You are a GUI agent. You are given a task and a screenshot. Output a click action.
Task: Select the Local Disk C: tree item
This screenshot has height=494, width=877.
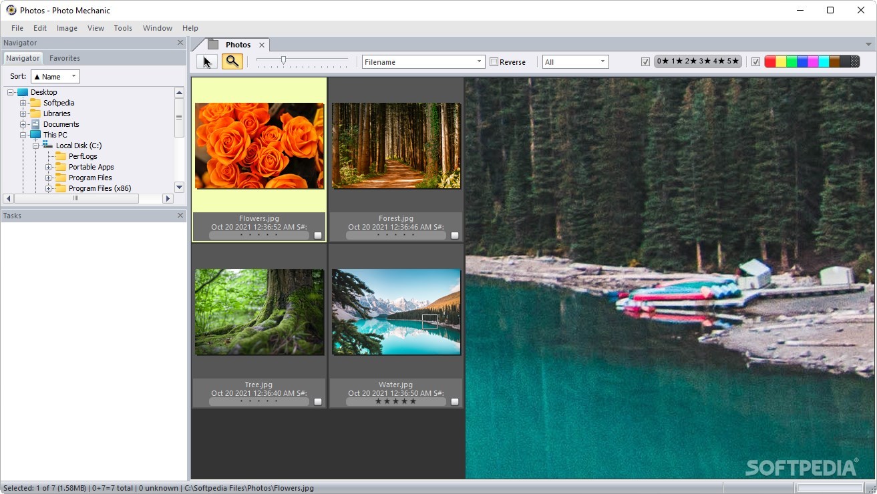[80, 145]
